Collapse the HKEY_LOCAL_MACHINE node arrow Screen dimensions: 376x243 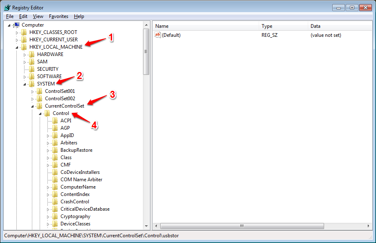tap(17, 47)
